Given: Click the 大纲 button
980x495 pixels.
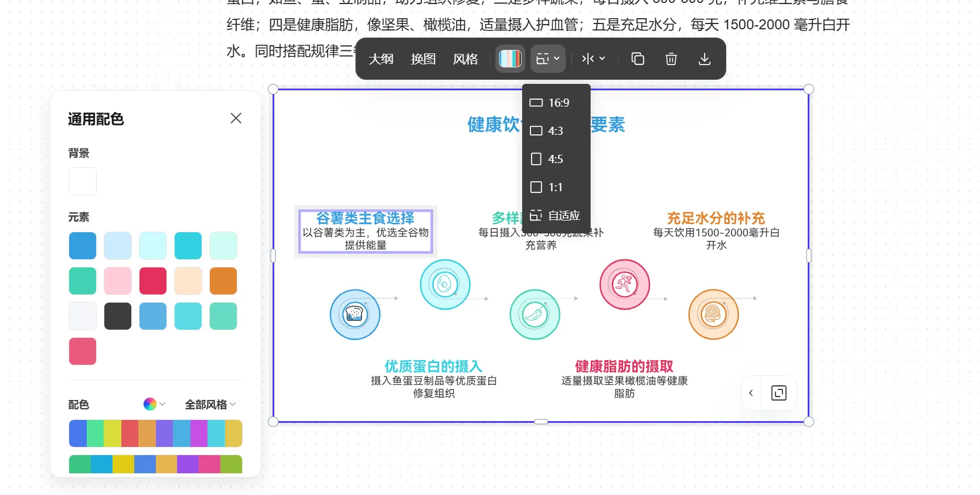Looking at the screenshot, I should 381,59.
